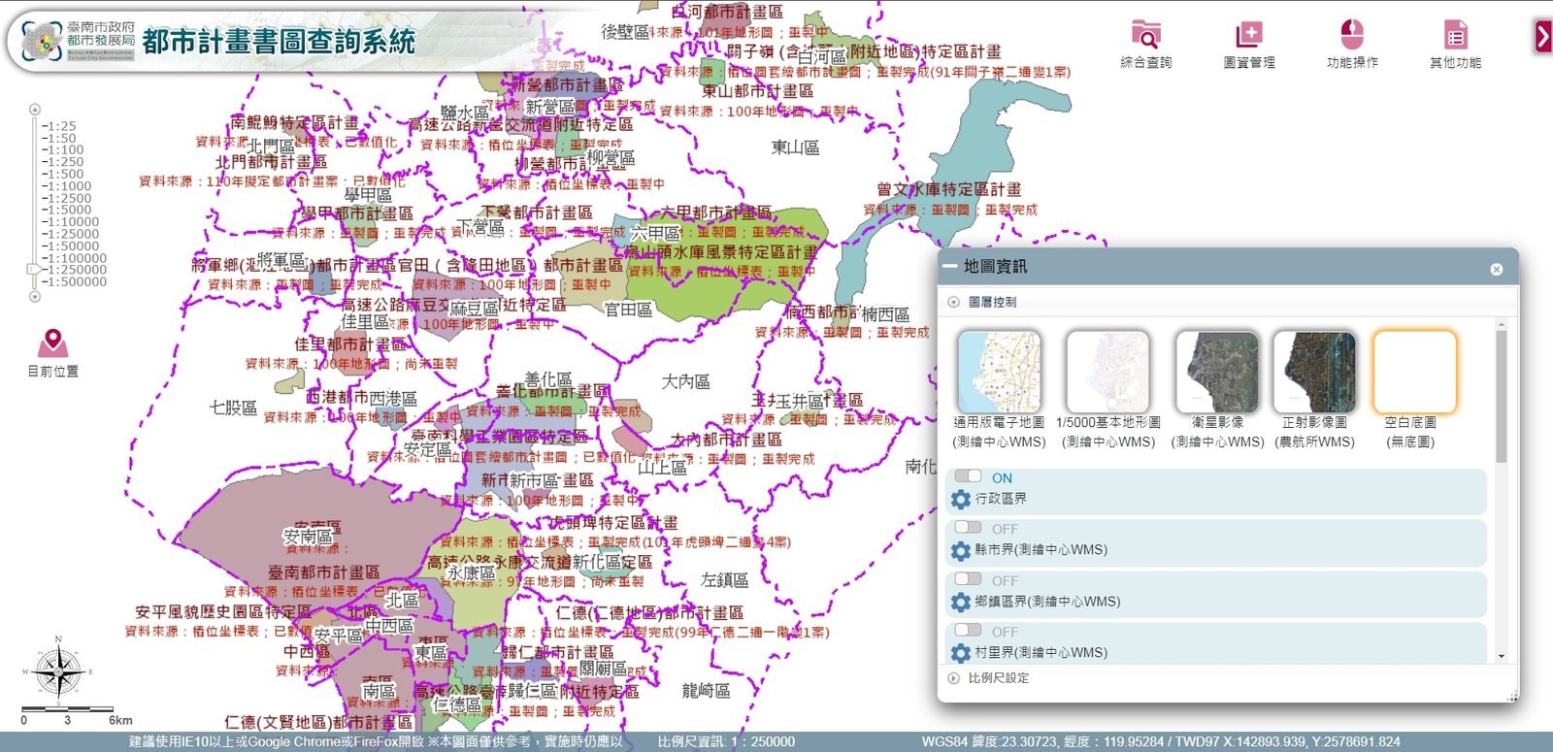Image resolution: width=1553 pixels, height=752 pixels.
Task: Click the zoom slider's top increase button
Action: 35,110
